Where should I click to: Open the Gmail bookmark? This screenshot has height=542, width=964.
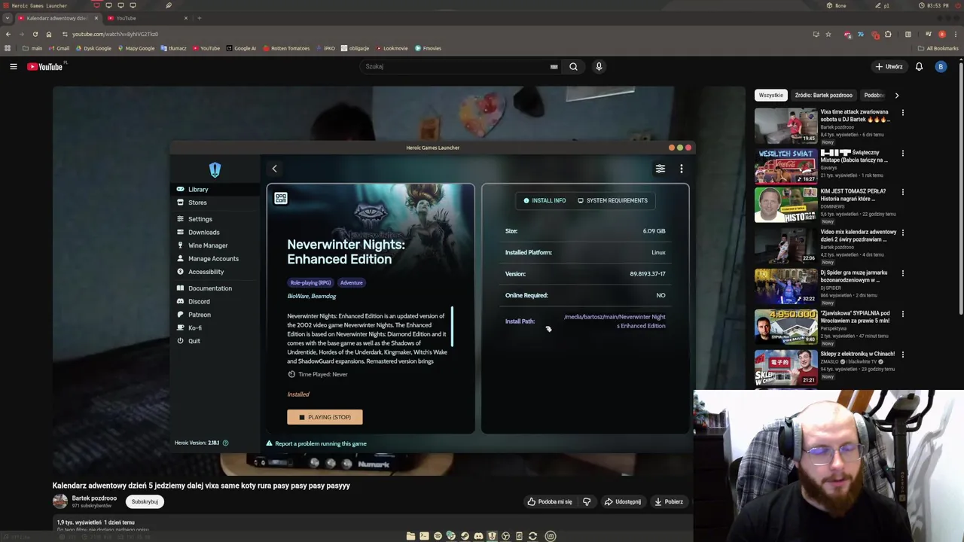(59, 48)
